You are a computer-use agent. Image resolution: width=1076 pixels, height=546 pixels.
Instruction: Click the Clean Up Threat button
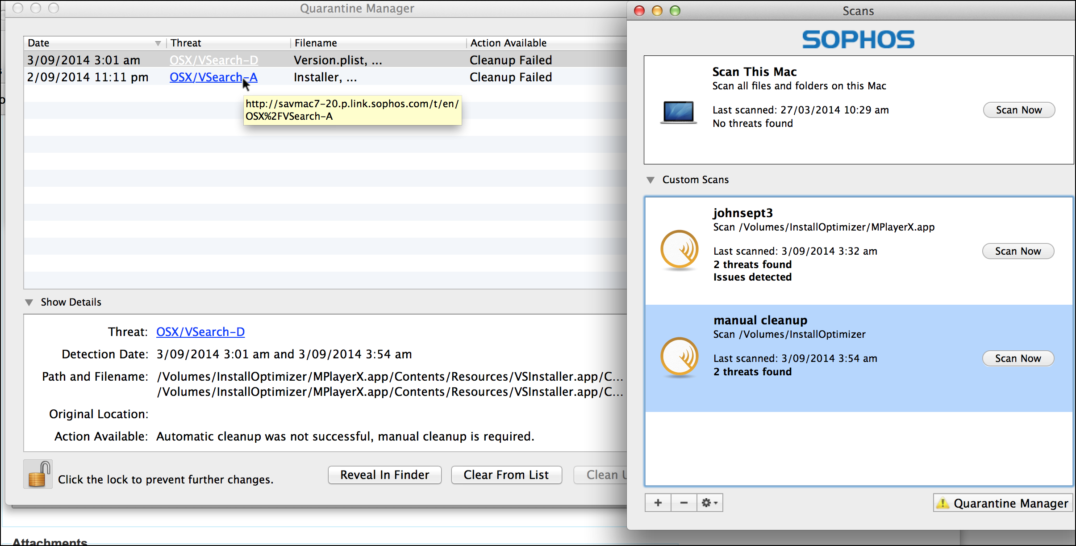click(601, 475)
